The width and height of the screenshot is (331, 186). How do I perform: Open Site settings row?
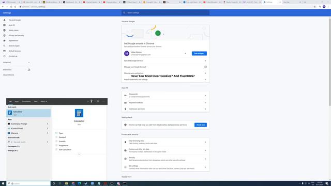[165, 167]
